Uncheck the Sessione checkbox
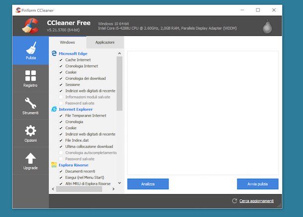 (x=61, y=84)
